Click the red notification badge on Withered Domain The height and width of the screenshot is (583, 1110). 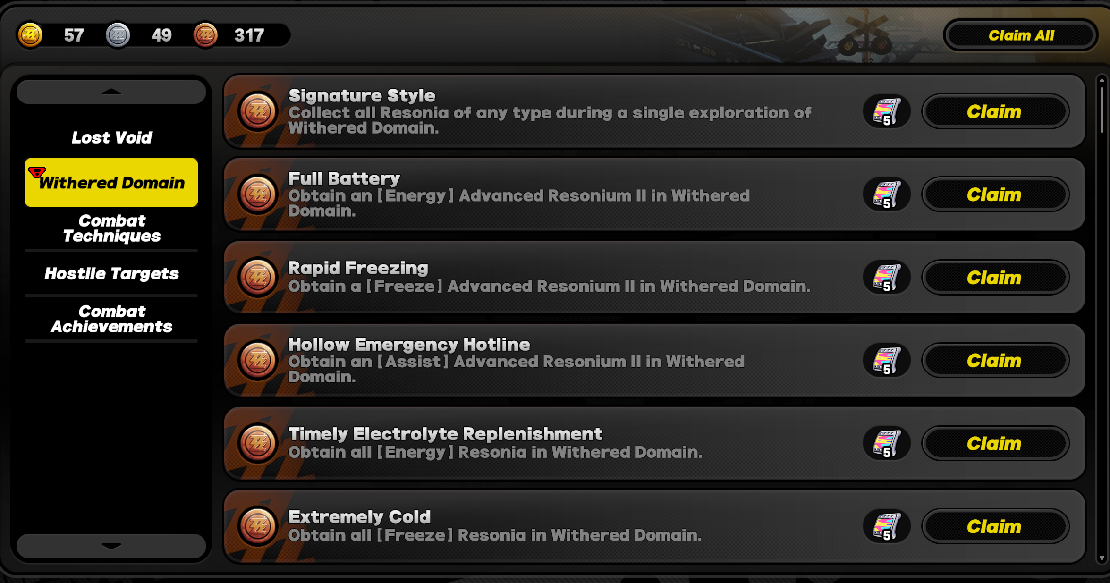tap(37, 172)
